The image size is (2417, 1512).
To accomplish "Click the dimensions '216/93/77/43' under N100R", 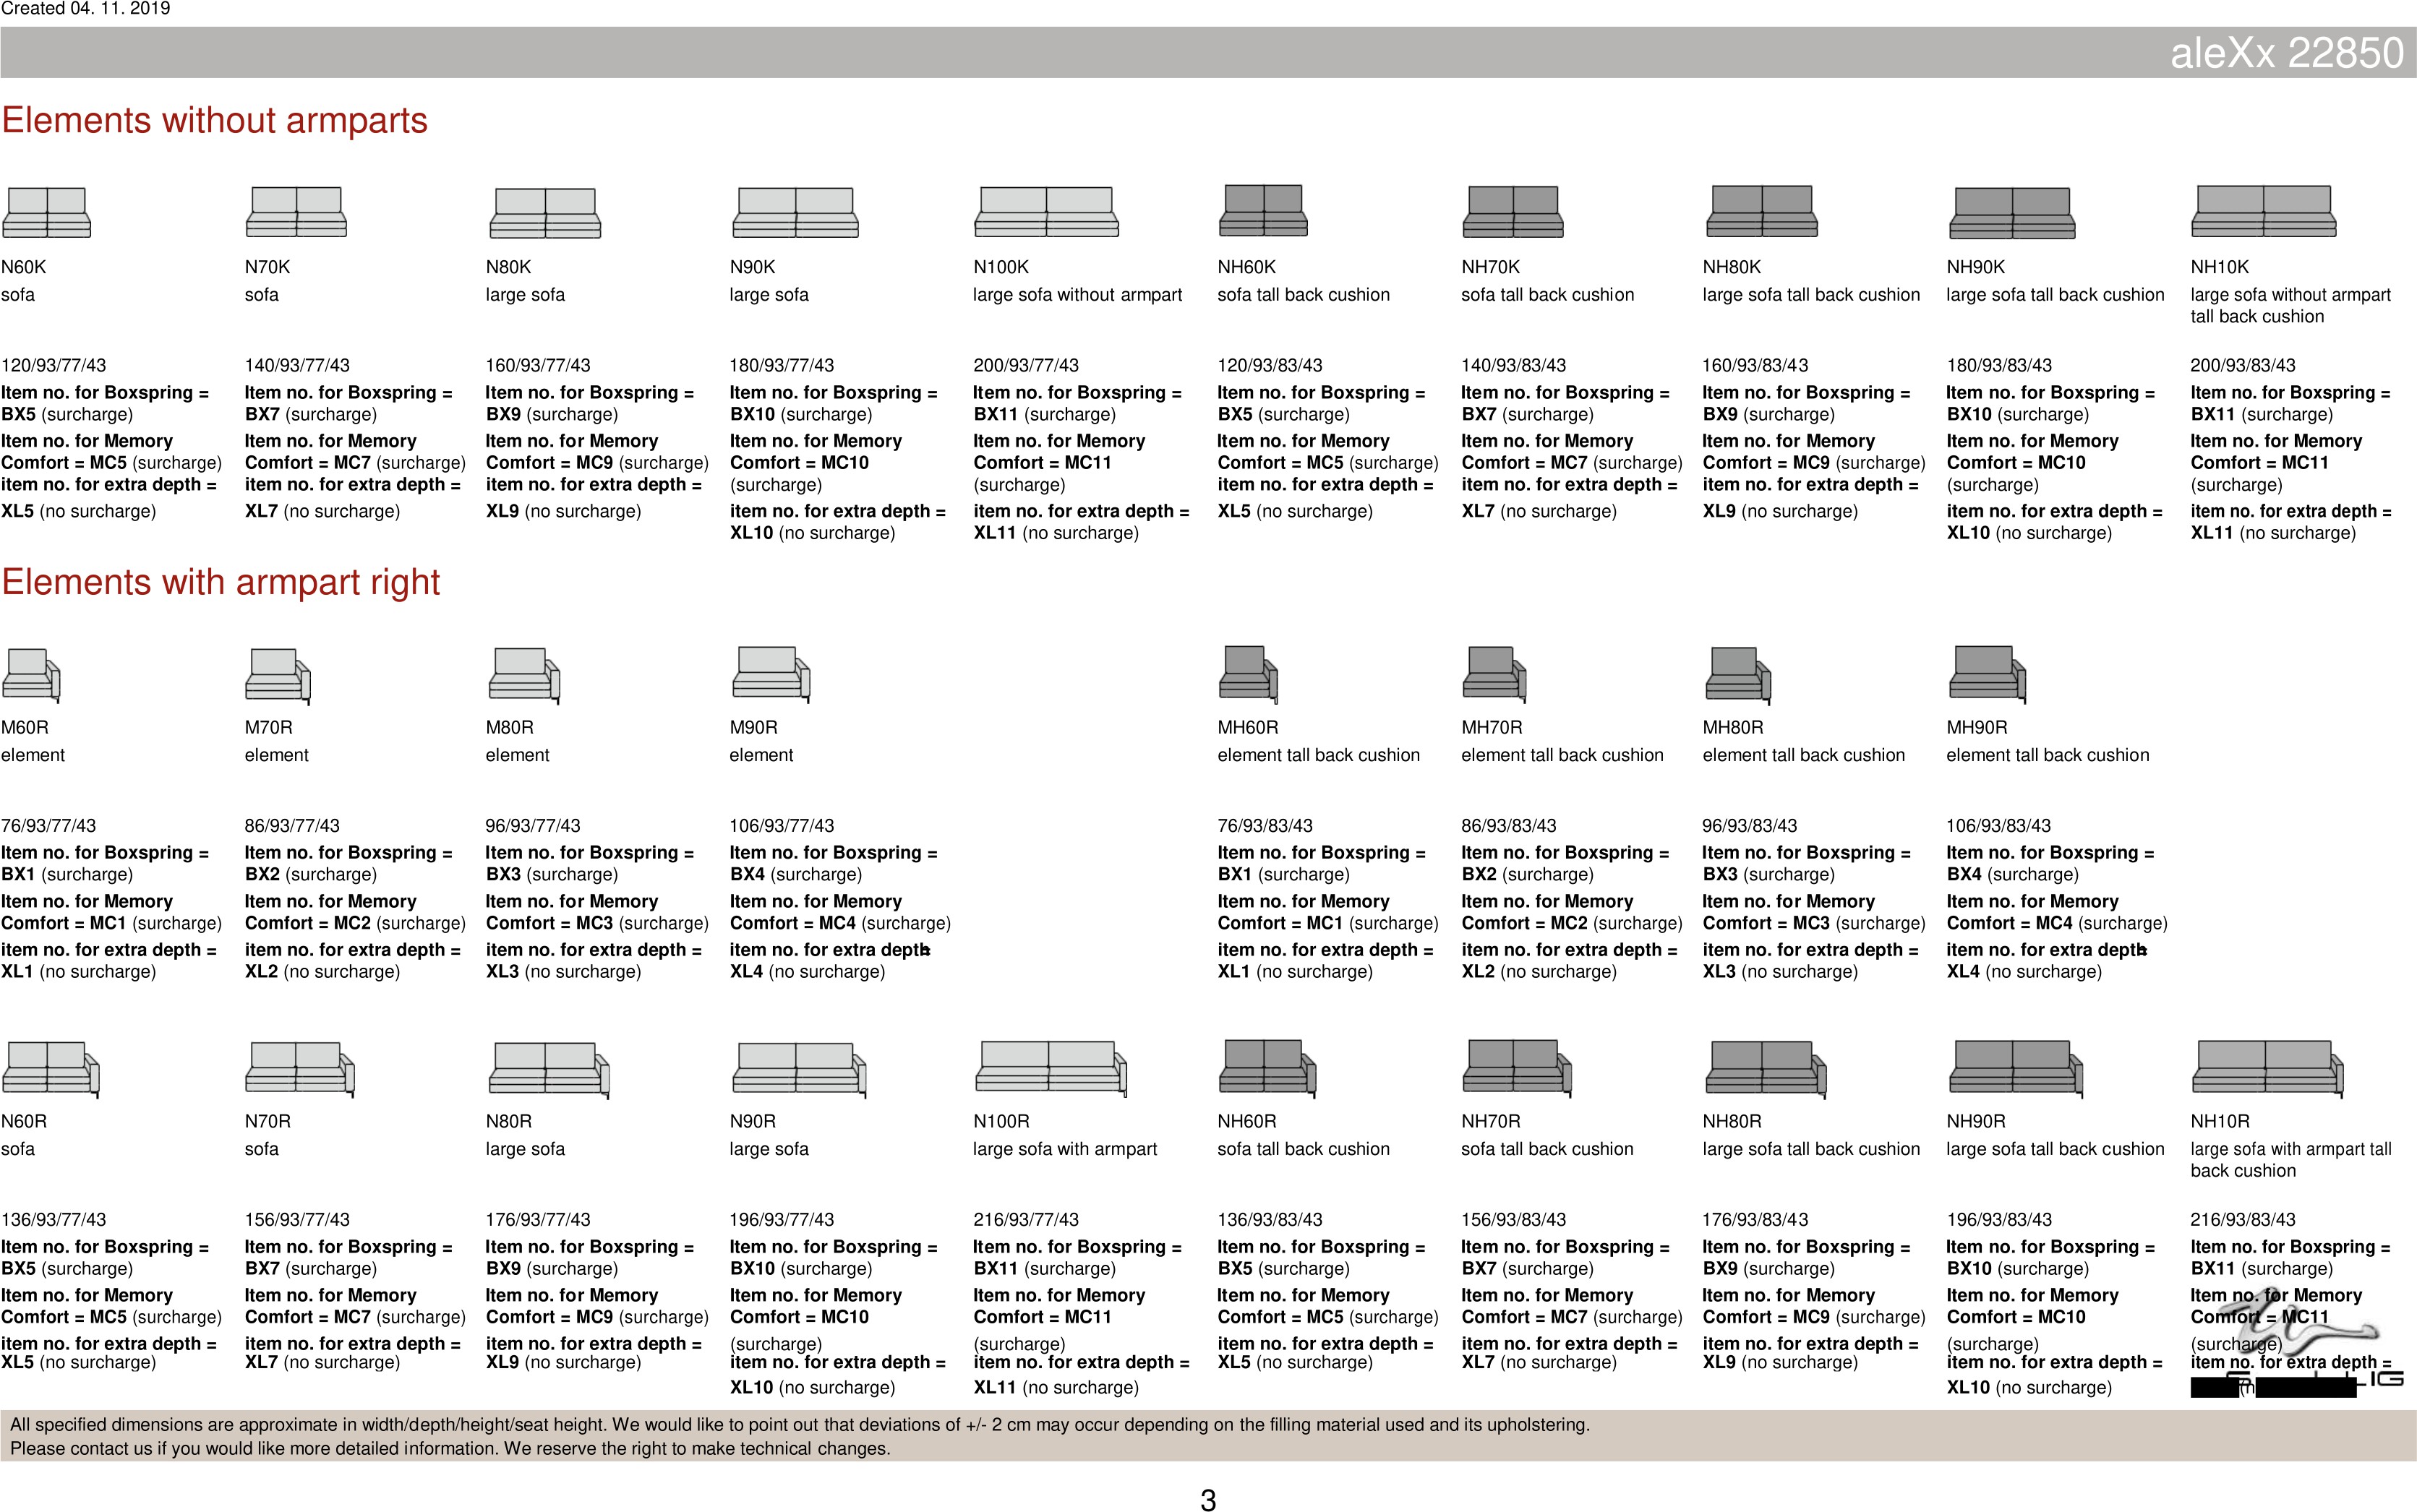I will pos(1027,1220).
